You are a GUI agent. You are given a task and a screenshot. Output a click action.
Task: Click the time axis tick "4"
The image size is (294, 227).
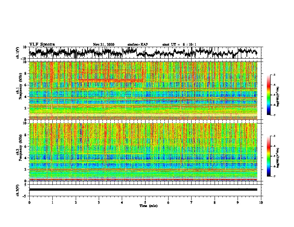[122, 203]
